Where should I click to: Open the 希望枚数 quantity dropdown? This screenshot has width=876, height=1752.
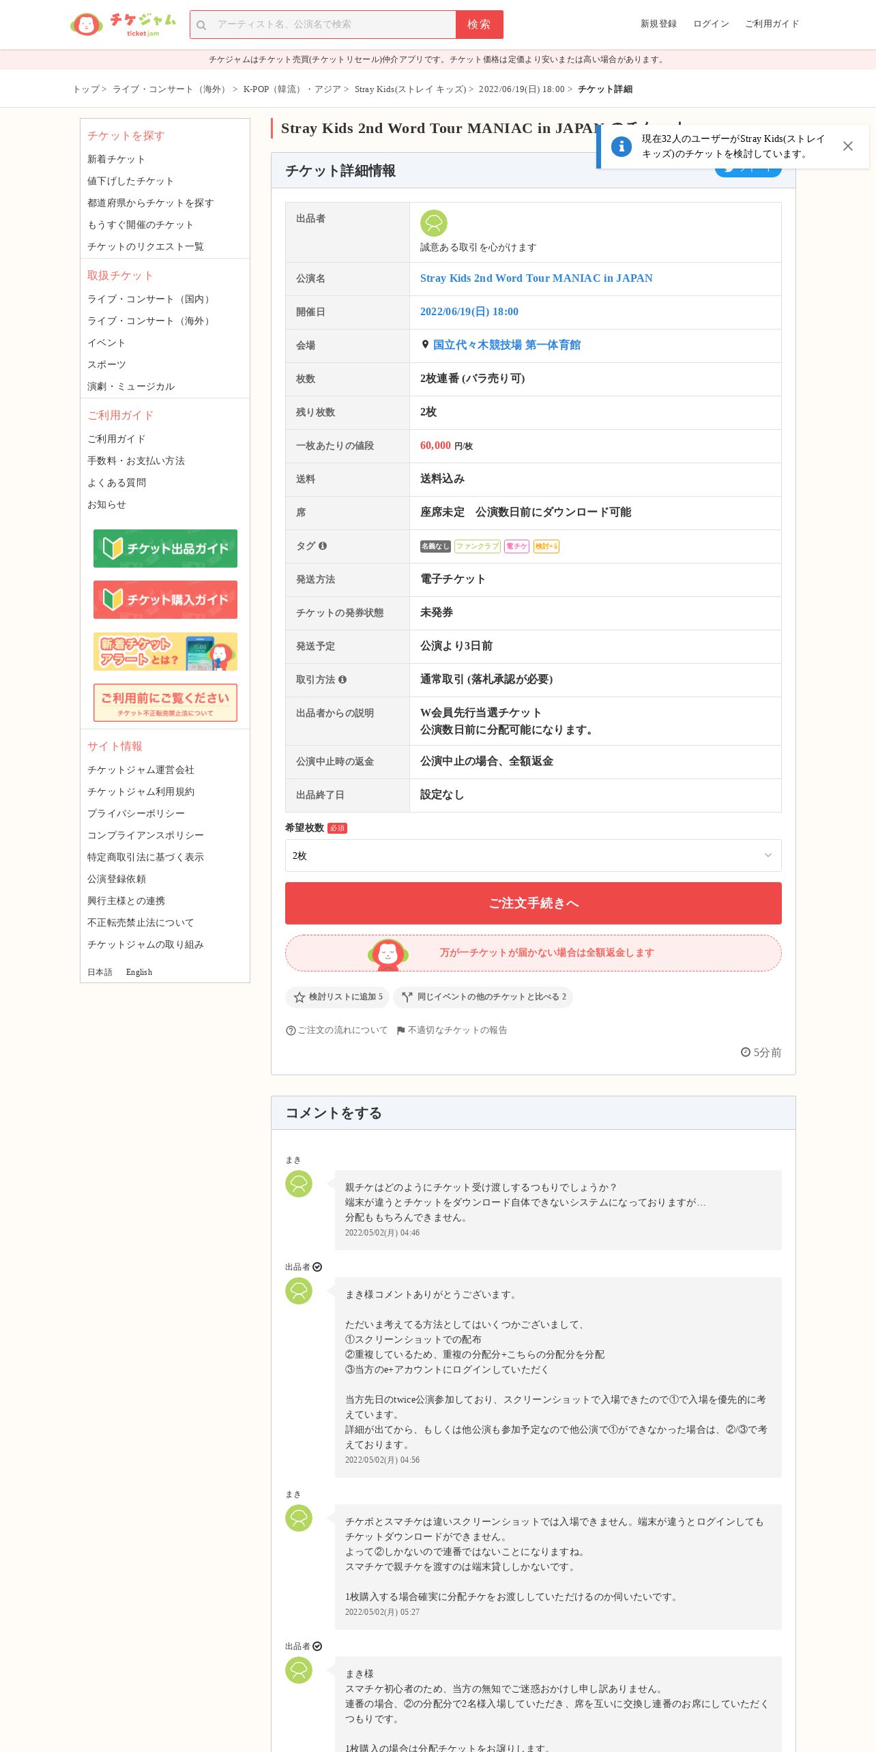tap(533, 856)
